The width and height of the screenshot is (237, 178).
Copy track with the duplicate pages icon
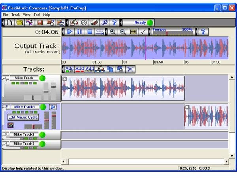110,69
